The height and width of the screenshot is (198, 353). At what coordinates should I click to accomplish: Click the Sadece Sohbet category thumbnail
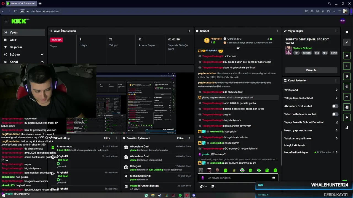288,51
